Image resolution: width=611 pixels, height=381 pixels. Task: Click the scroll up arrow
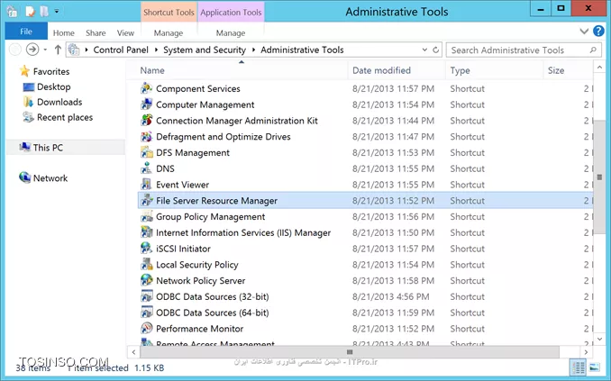[599, 68]
